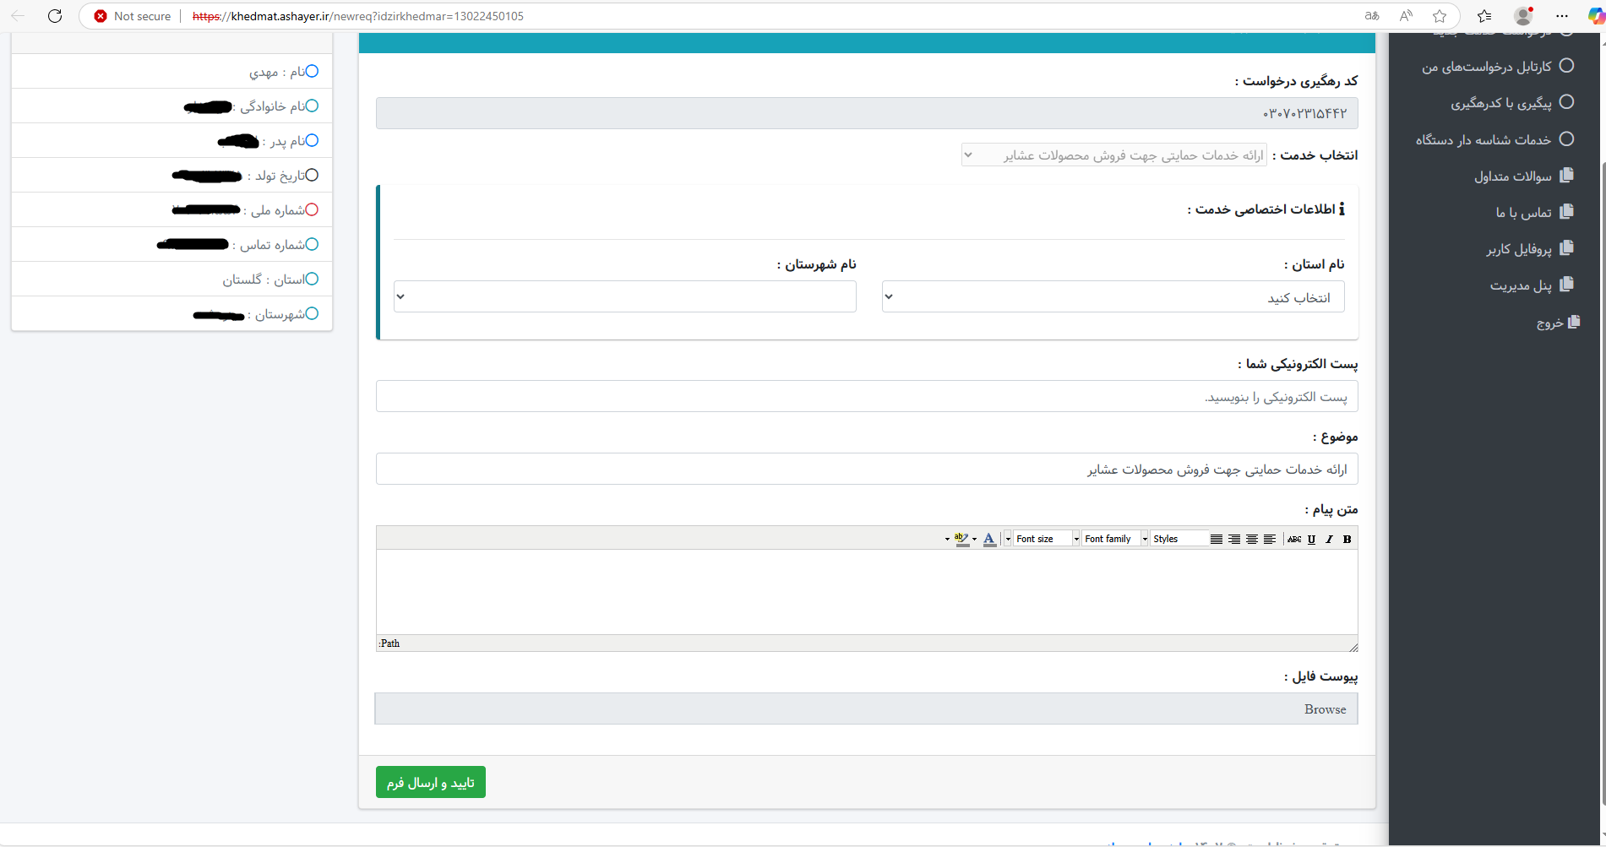
Task: Open the Font size dropdown
Action: (x=1047, y=539)
